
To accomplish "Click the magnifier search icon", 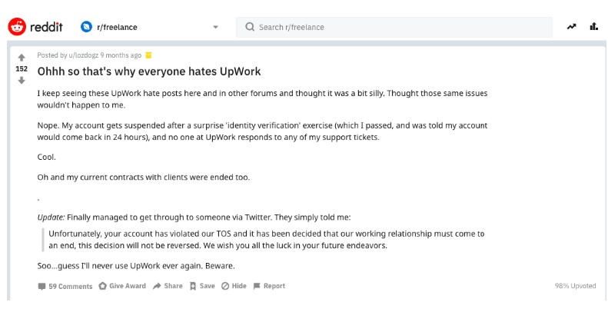I will pos(250,27).
